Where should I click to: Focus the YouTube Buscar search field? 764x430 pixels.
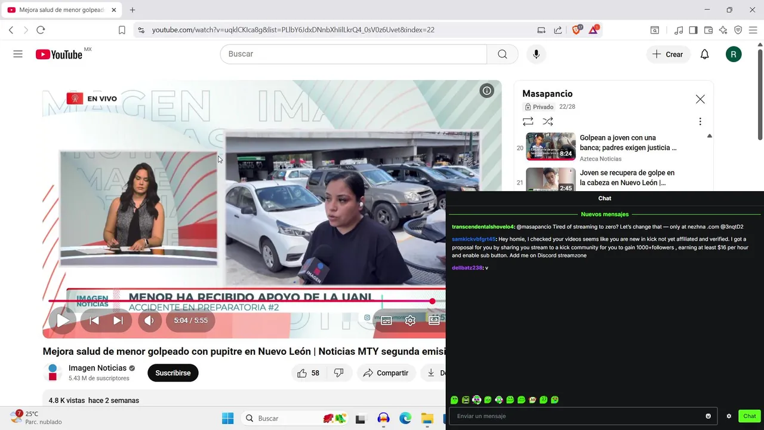click(x=353, y=54)
